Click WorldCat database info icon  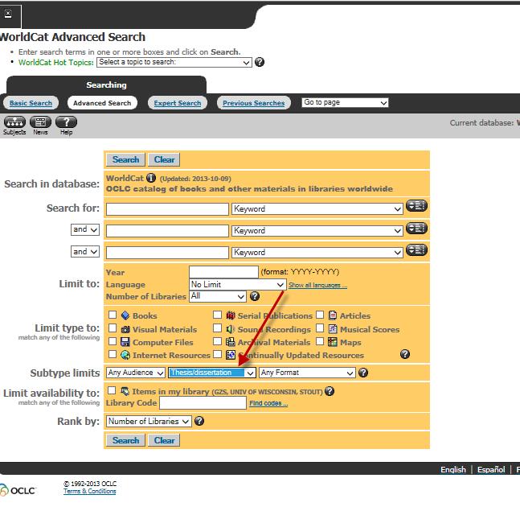(x=151, y=178)
